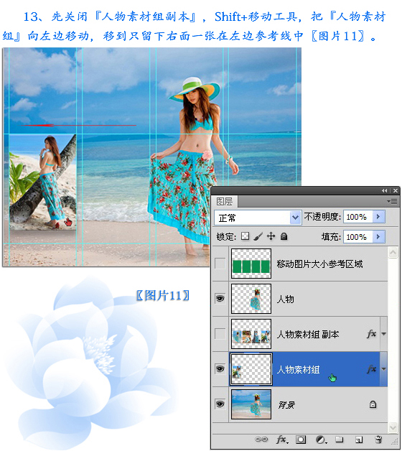Click the 锁定: label
402x451 pixels.
coord(226,237)
